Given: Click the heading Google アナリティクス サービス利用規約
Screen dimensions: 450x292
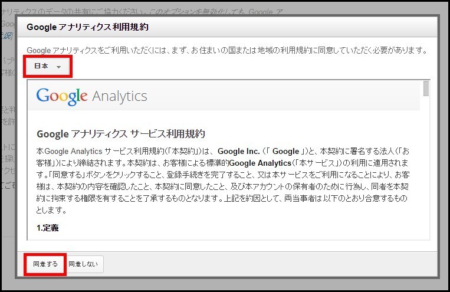Looking at the screenshot, I should pos(120,134).
